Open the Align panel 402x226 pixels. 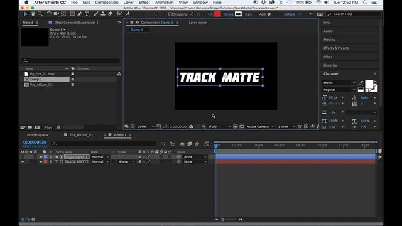tap(327, 56)
